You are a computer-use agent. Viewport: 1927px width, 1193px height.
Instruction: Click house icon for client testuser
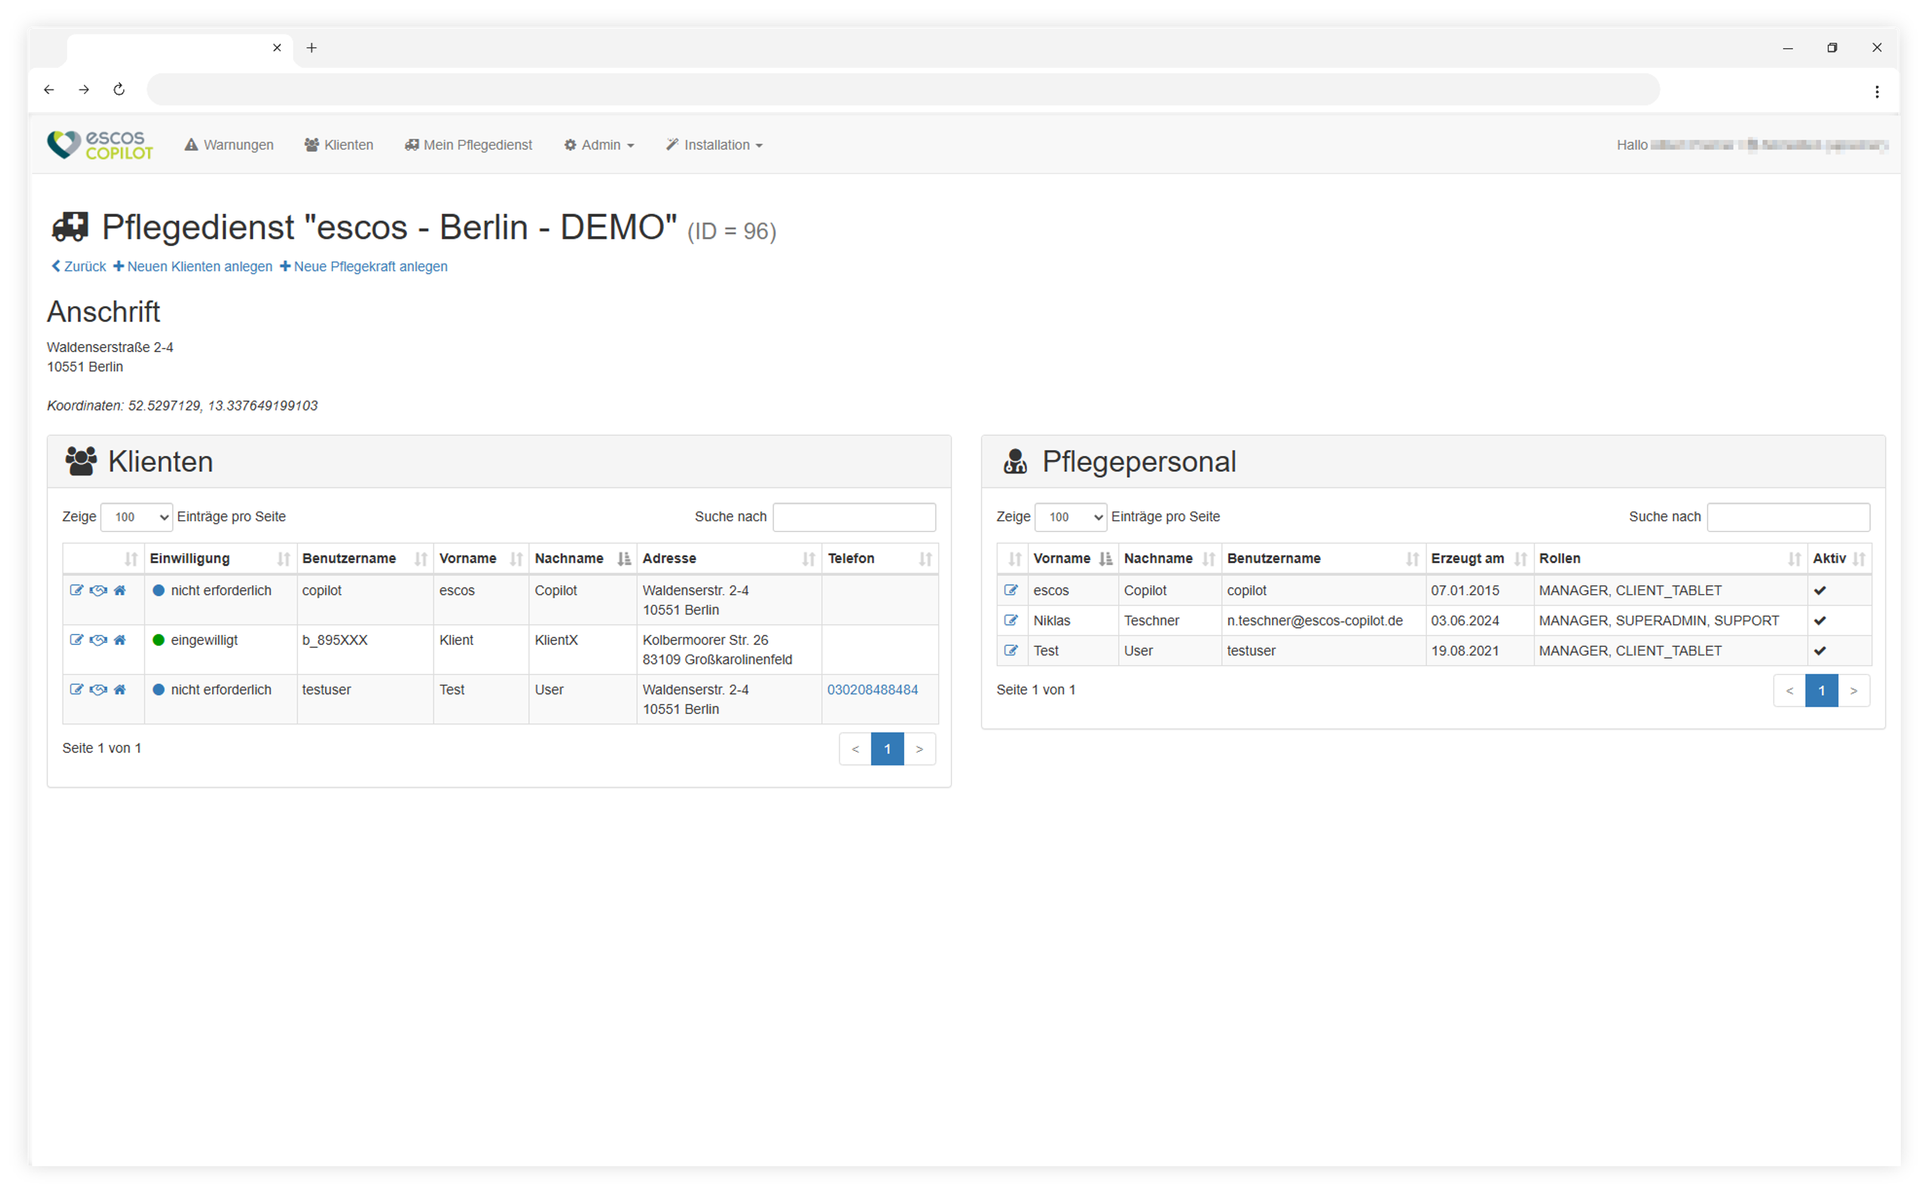pyautogui.click(x=120, y=689)
